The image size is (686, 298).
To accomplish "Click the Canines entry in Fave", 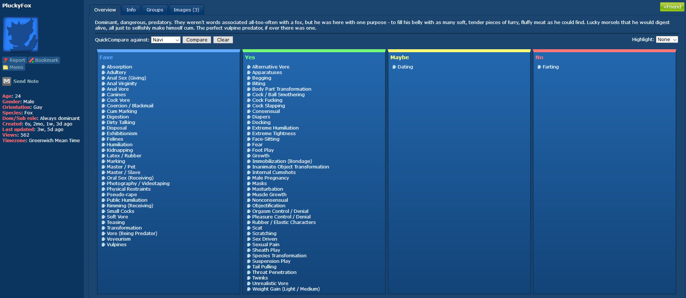I will click(116, 95).
